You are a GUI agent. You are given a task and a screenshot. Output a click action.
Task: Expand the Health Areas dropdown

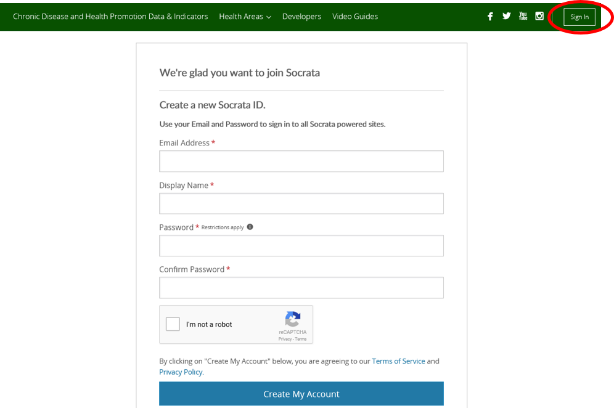245,17
